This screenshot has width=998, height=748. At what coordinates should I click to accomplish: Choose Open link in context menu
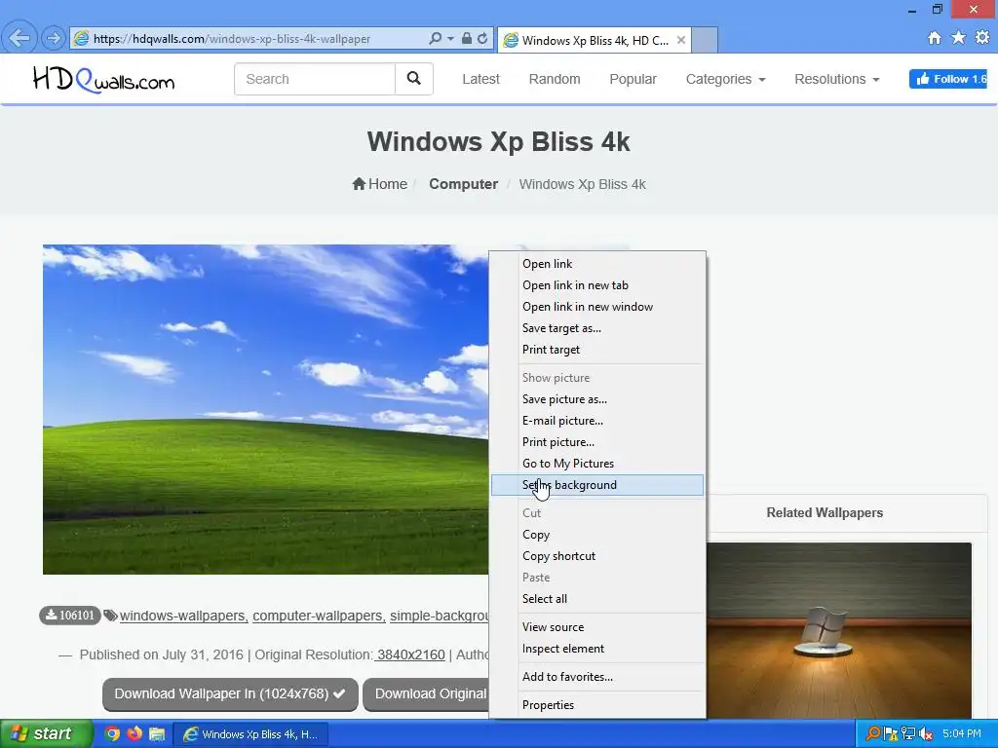click(x=597, y=263)
